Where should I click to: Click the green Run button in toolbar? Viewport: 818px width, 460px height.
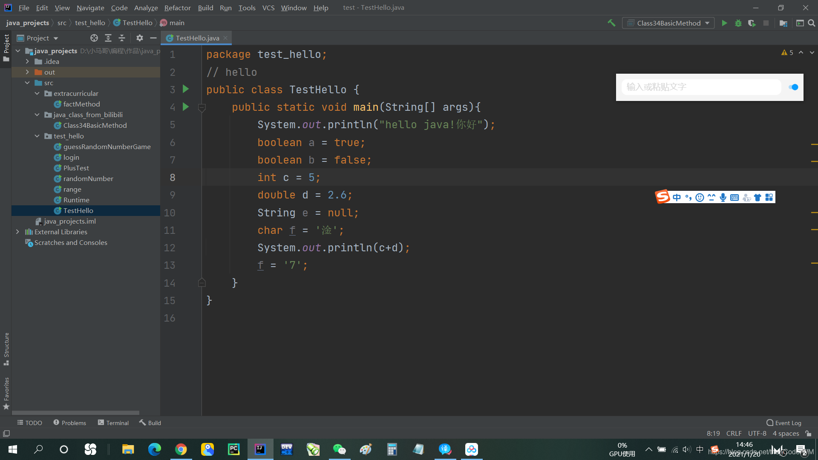[724, 23]
